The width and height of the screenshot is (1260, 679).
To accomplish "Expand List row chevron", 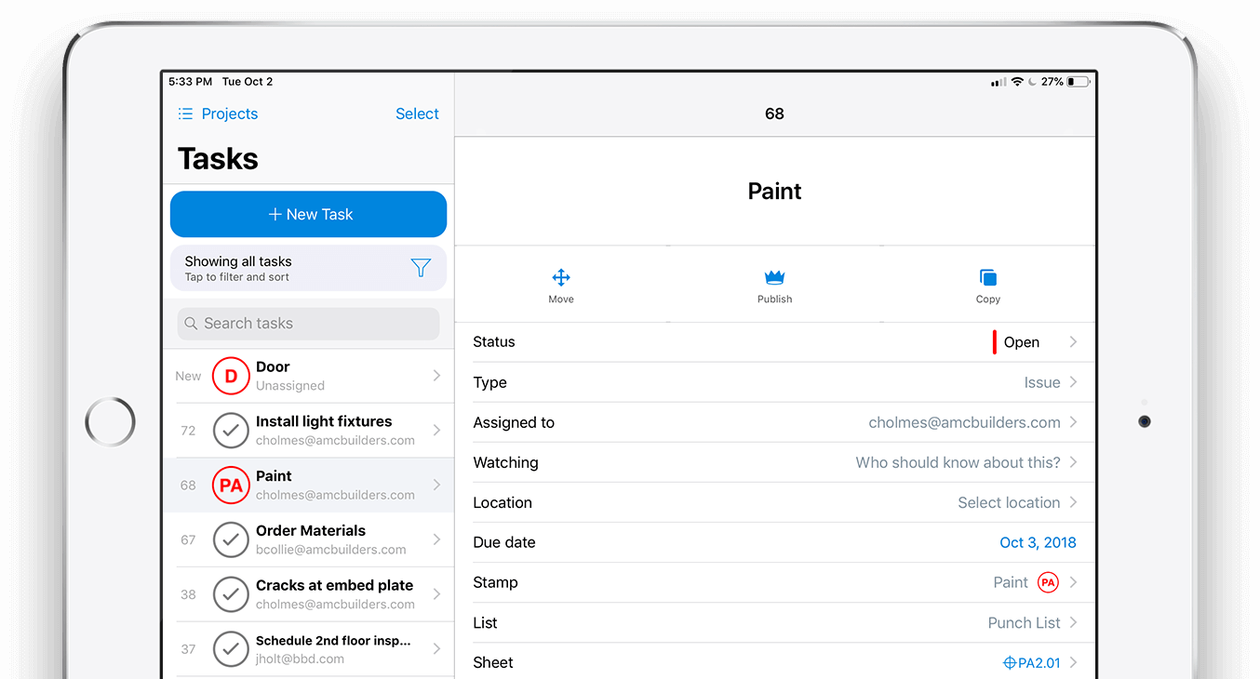I will point(1073,622).
